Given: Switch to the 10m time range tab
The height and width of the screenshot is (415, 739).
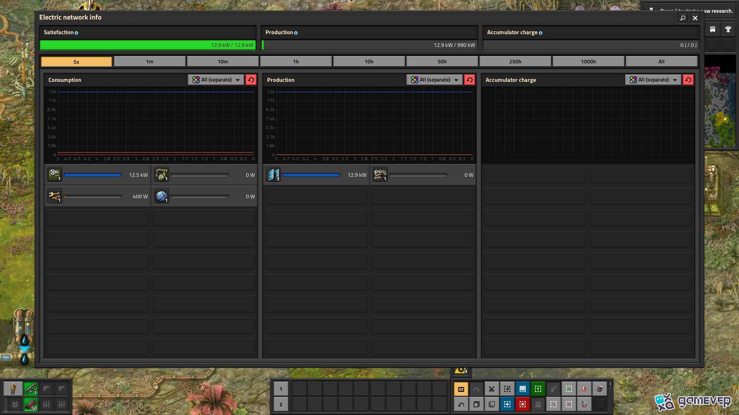Looking at the screenshot, I should point(222,61).
